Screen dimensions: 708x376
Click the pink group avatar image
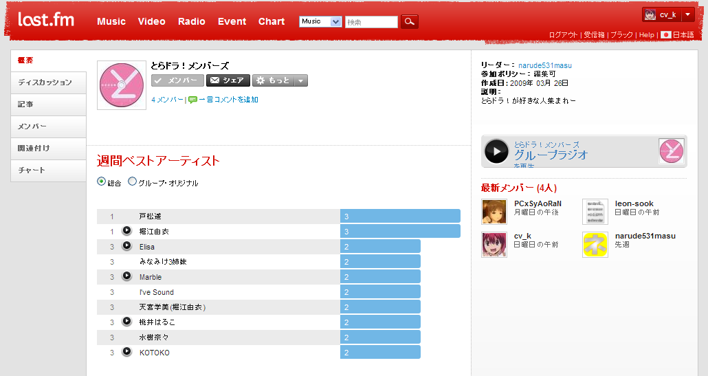[x=122, y=85]
